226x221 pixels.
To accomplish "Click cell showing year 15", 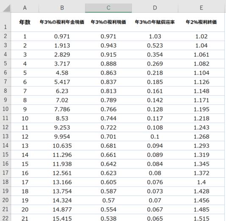I will tap(25, 164).
